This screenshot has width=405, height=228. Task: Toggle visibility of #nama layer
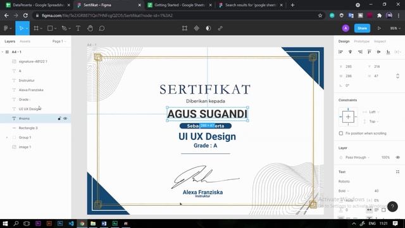pyautogui.click(x=65, y=118)
